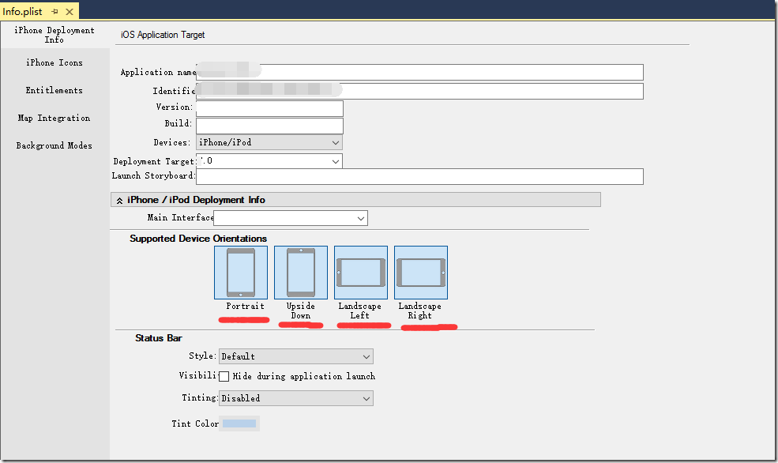Open the Main Interface dropdown
778x463 pixels.
click(x=291, y=218)
